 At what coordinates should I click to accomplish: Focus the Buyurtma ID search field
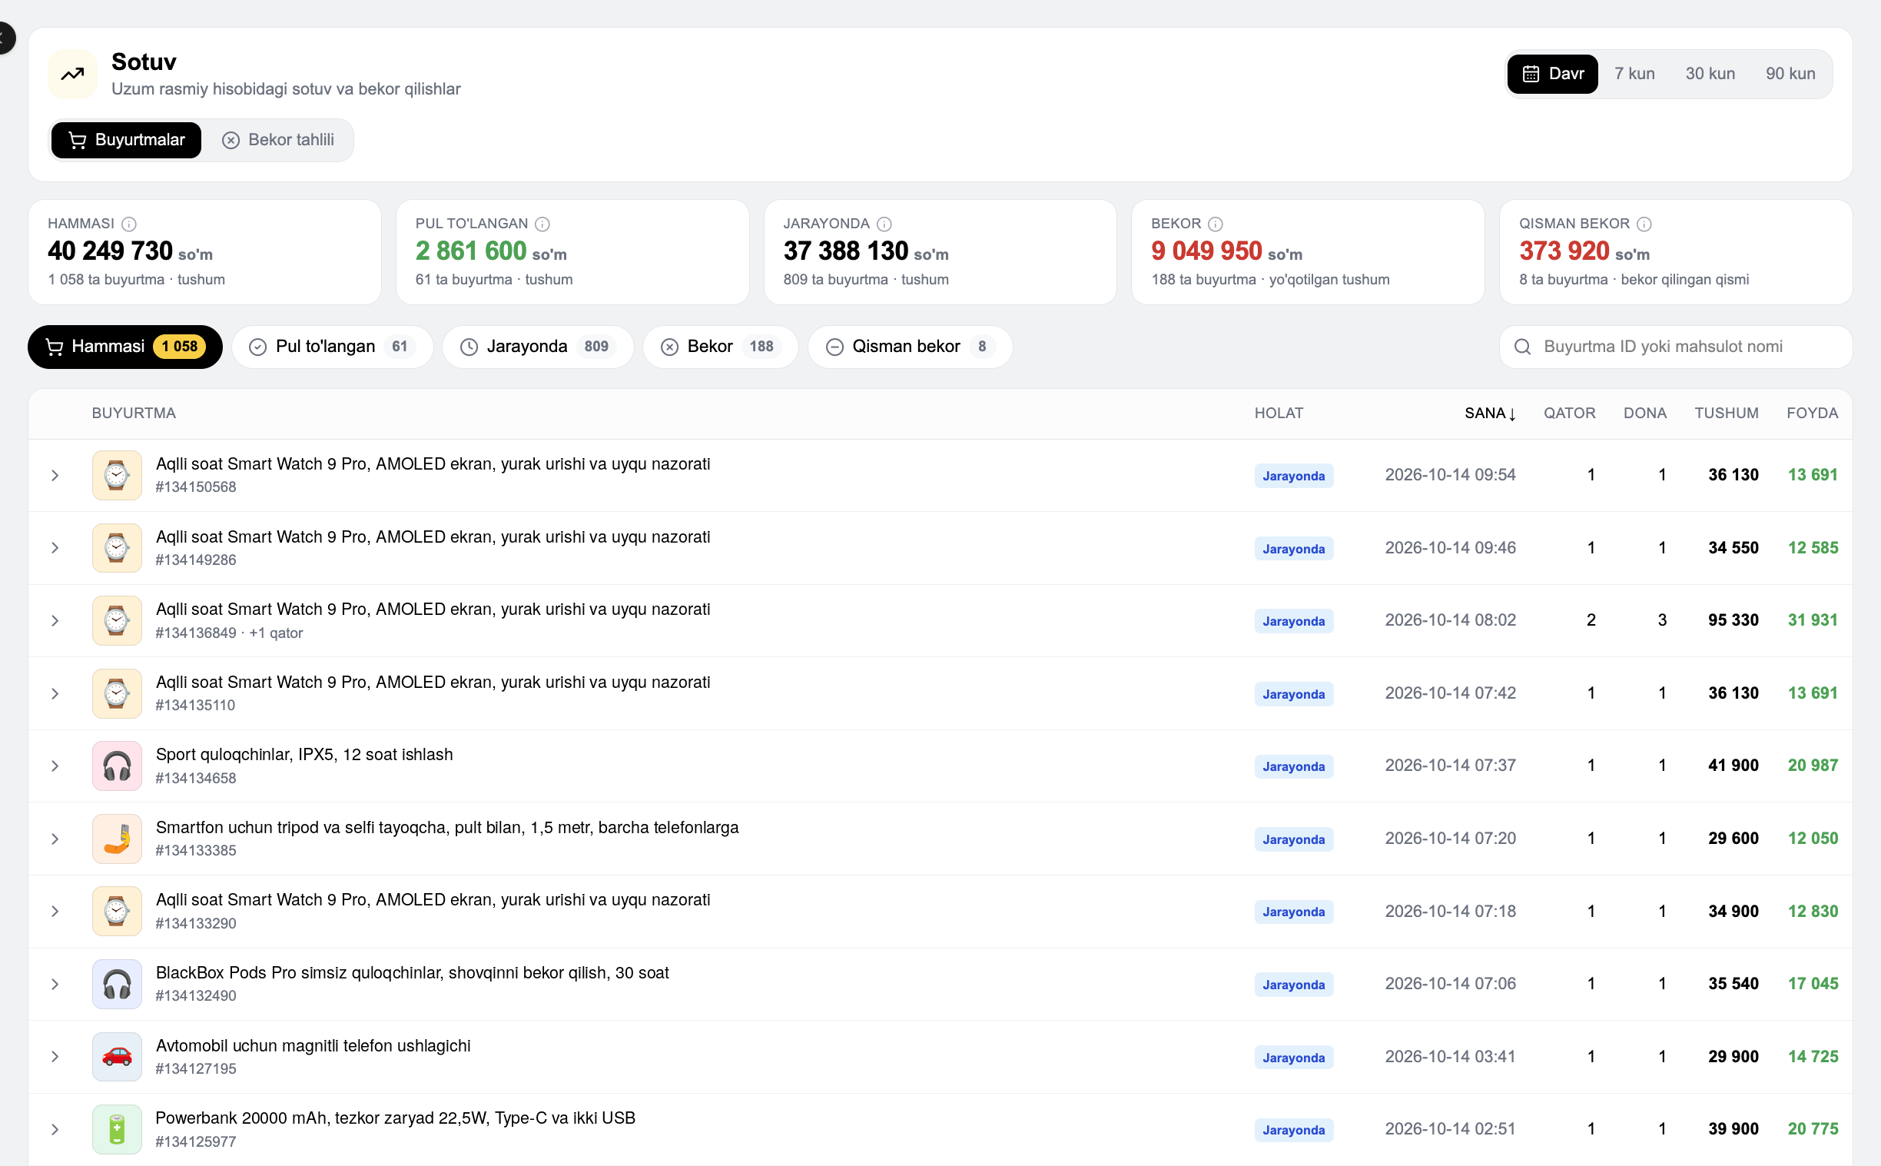coord(1675,347)
